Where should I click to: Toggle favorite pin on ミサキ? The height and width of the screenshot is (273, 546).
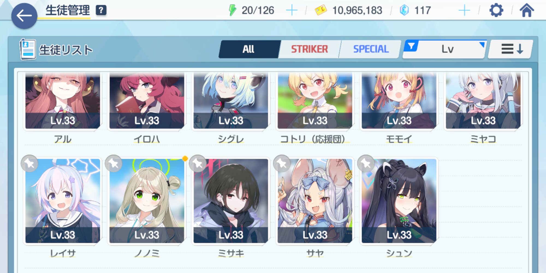tap(198, 163)
